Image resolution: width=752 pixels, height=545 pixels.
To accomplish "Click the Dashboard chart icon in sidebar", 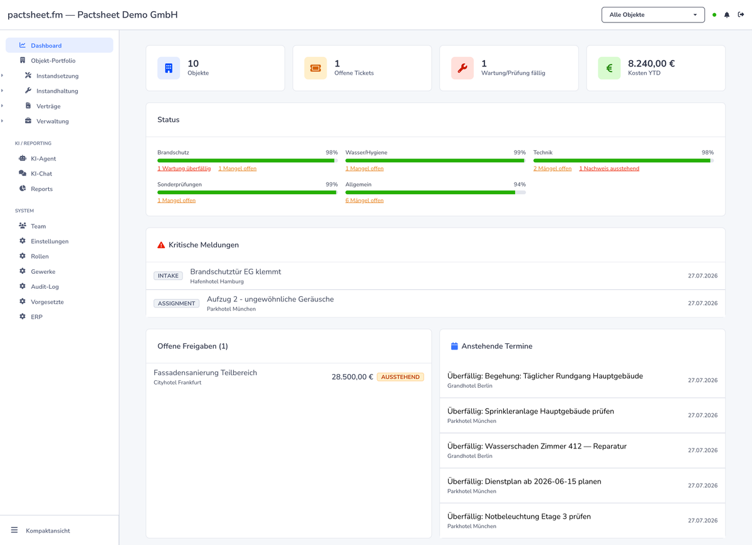I will point(23,45).
